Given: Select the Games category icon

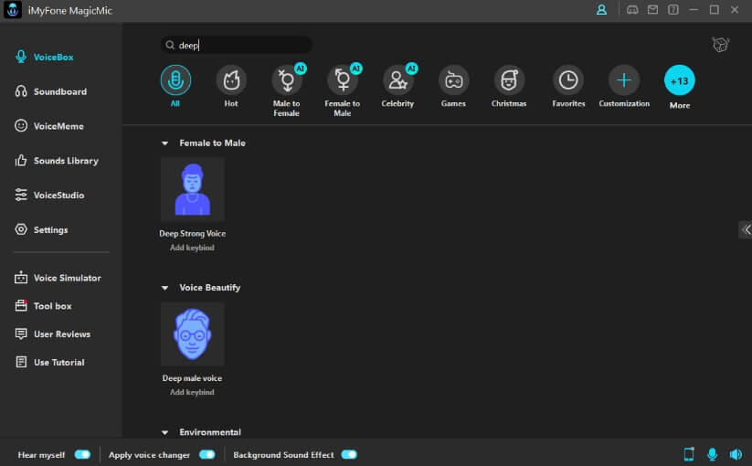Looking at the screenshot, I should tap(454, 80).
